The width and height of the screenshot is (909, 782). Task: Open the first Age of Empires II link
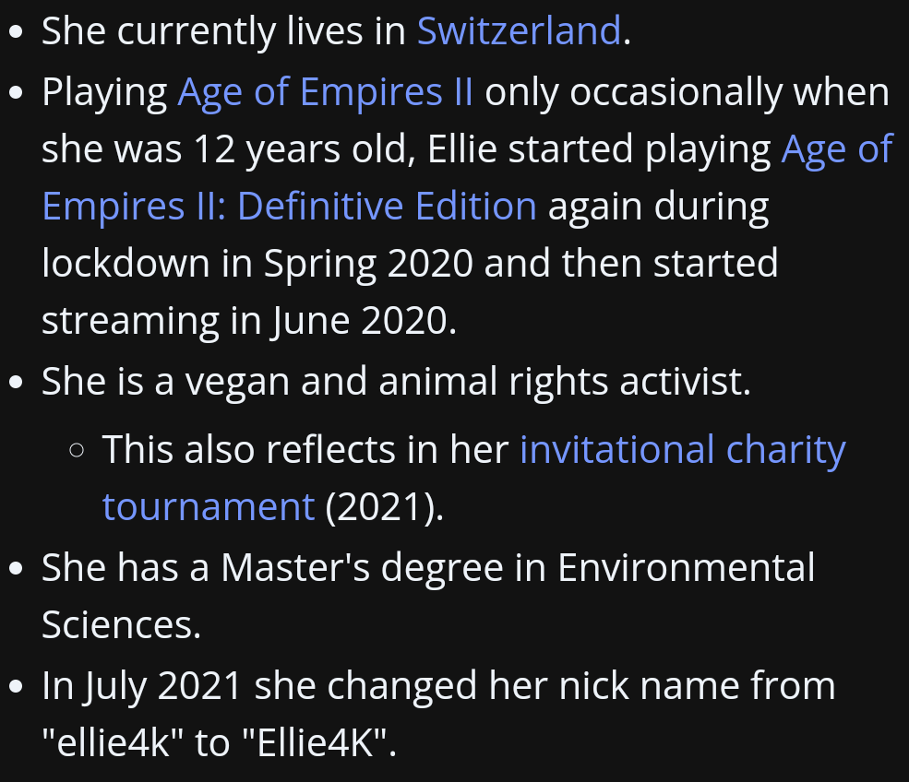pyautogui.click(x=326, y=92)
